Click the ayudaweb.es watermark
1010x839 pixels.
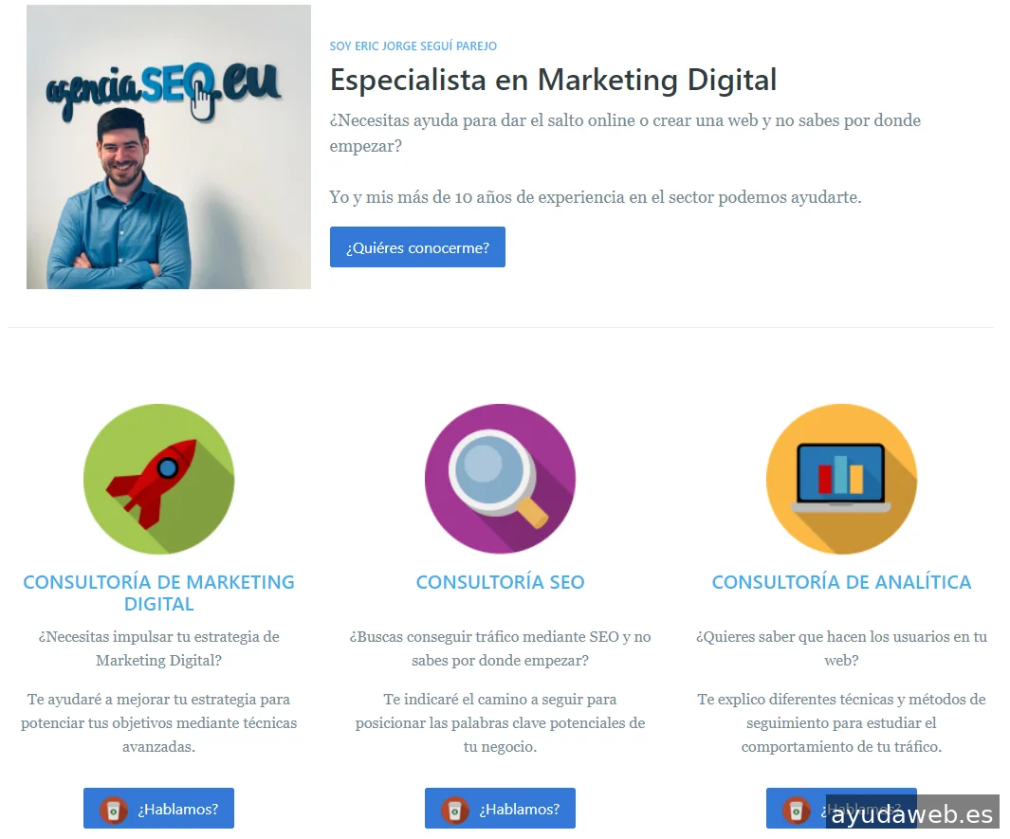click(912, 814)
